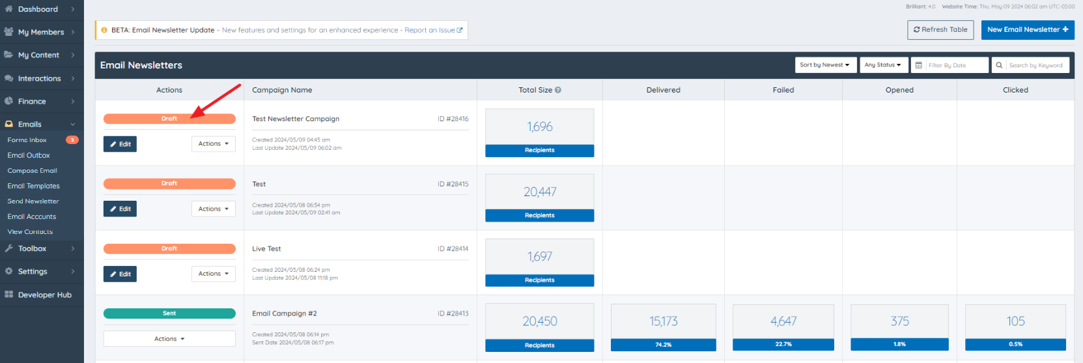Click the Emails envelope icon
Screen dimensions: 1083x363
[x=8, y=124]
